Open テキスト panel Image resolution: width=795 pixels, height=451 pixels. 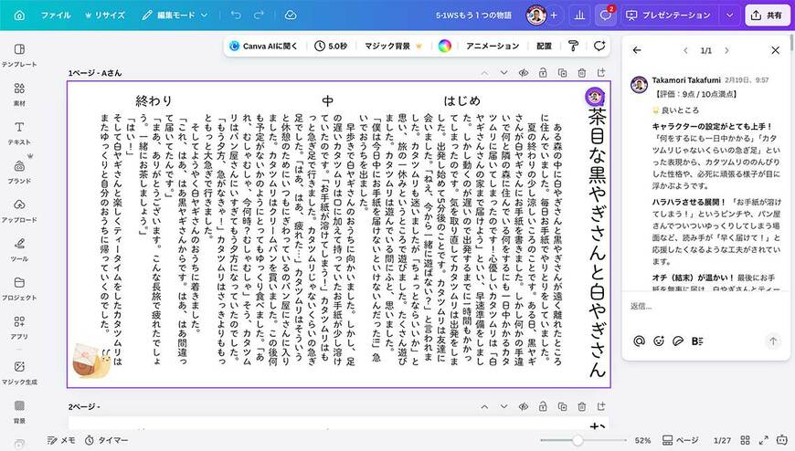click(x=19, y=133)
